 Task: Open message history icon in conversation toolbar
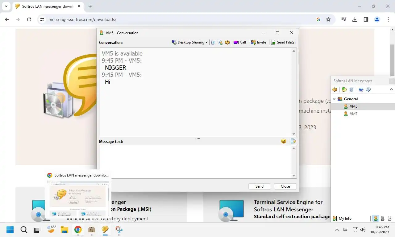click(213, 42)
